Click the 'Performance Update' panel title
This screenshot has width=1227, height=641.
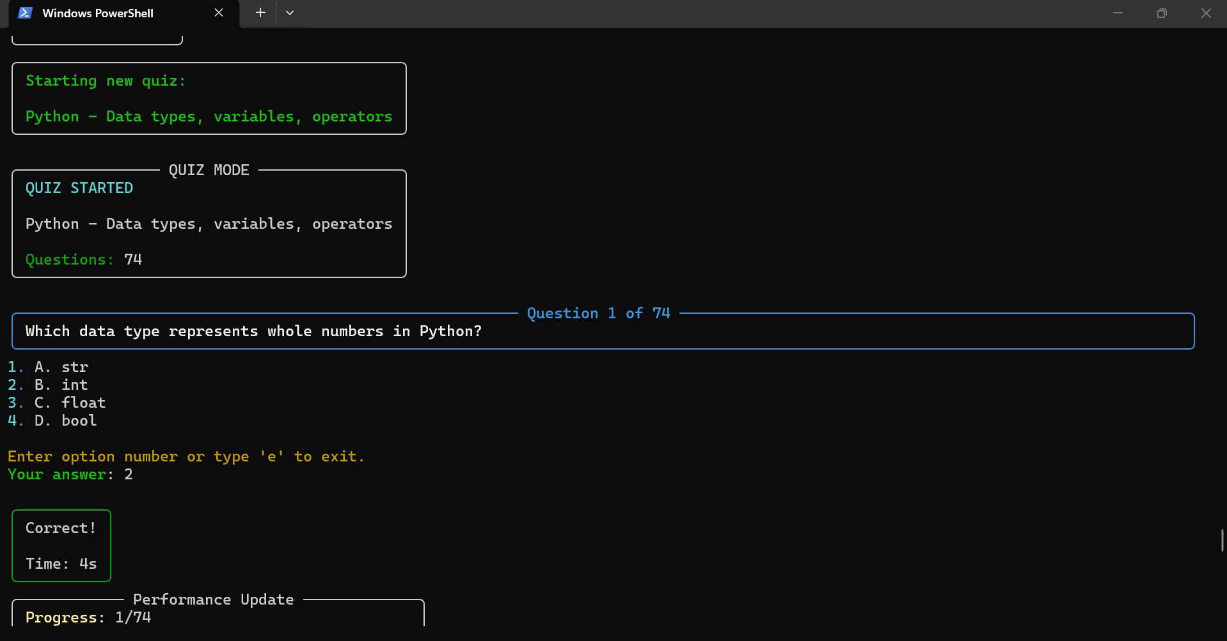tap(214, 599)
